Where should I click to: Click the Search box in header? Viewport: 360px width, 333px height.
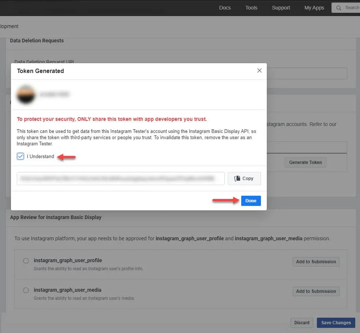click(x=346, y=8)
